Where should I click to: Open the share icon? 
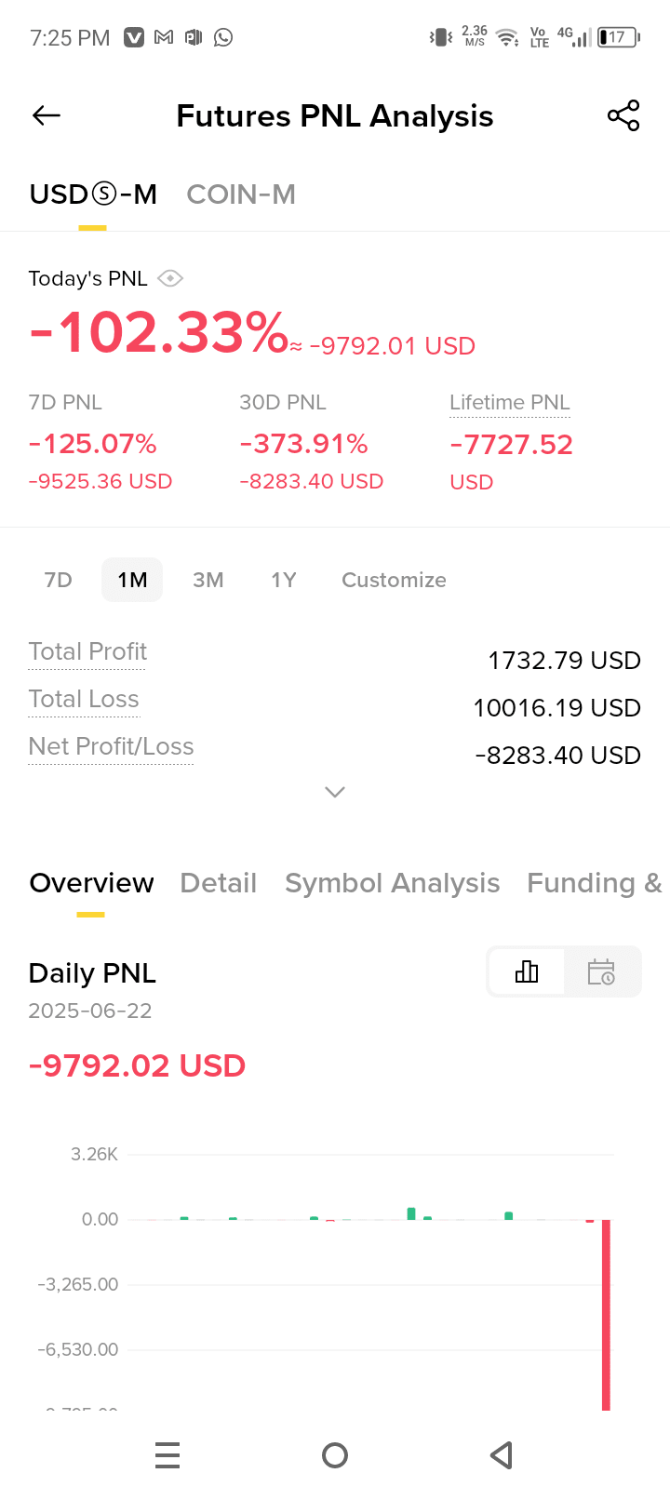[623, 115]
